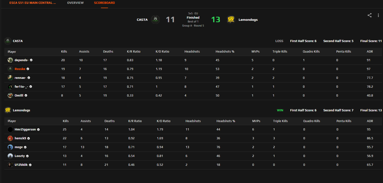This screenshot has height=183, width=383.
Task: Switch to the OVERVIEW tab
Action: click(x=75, y=3)
